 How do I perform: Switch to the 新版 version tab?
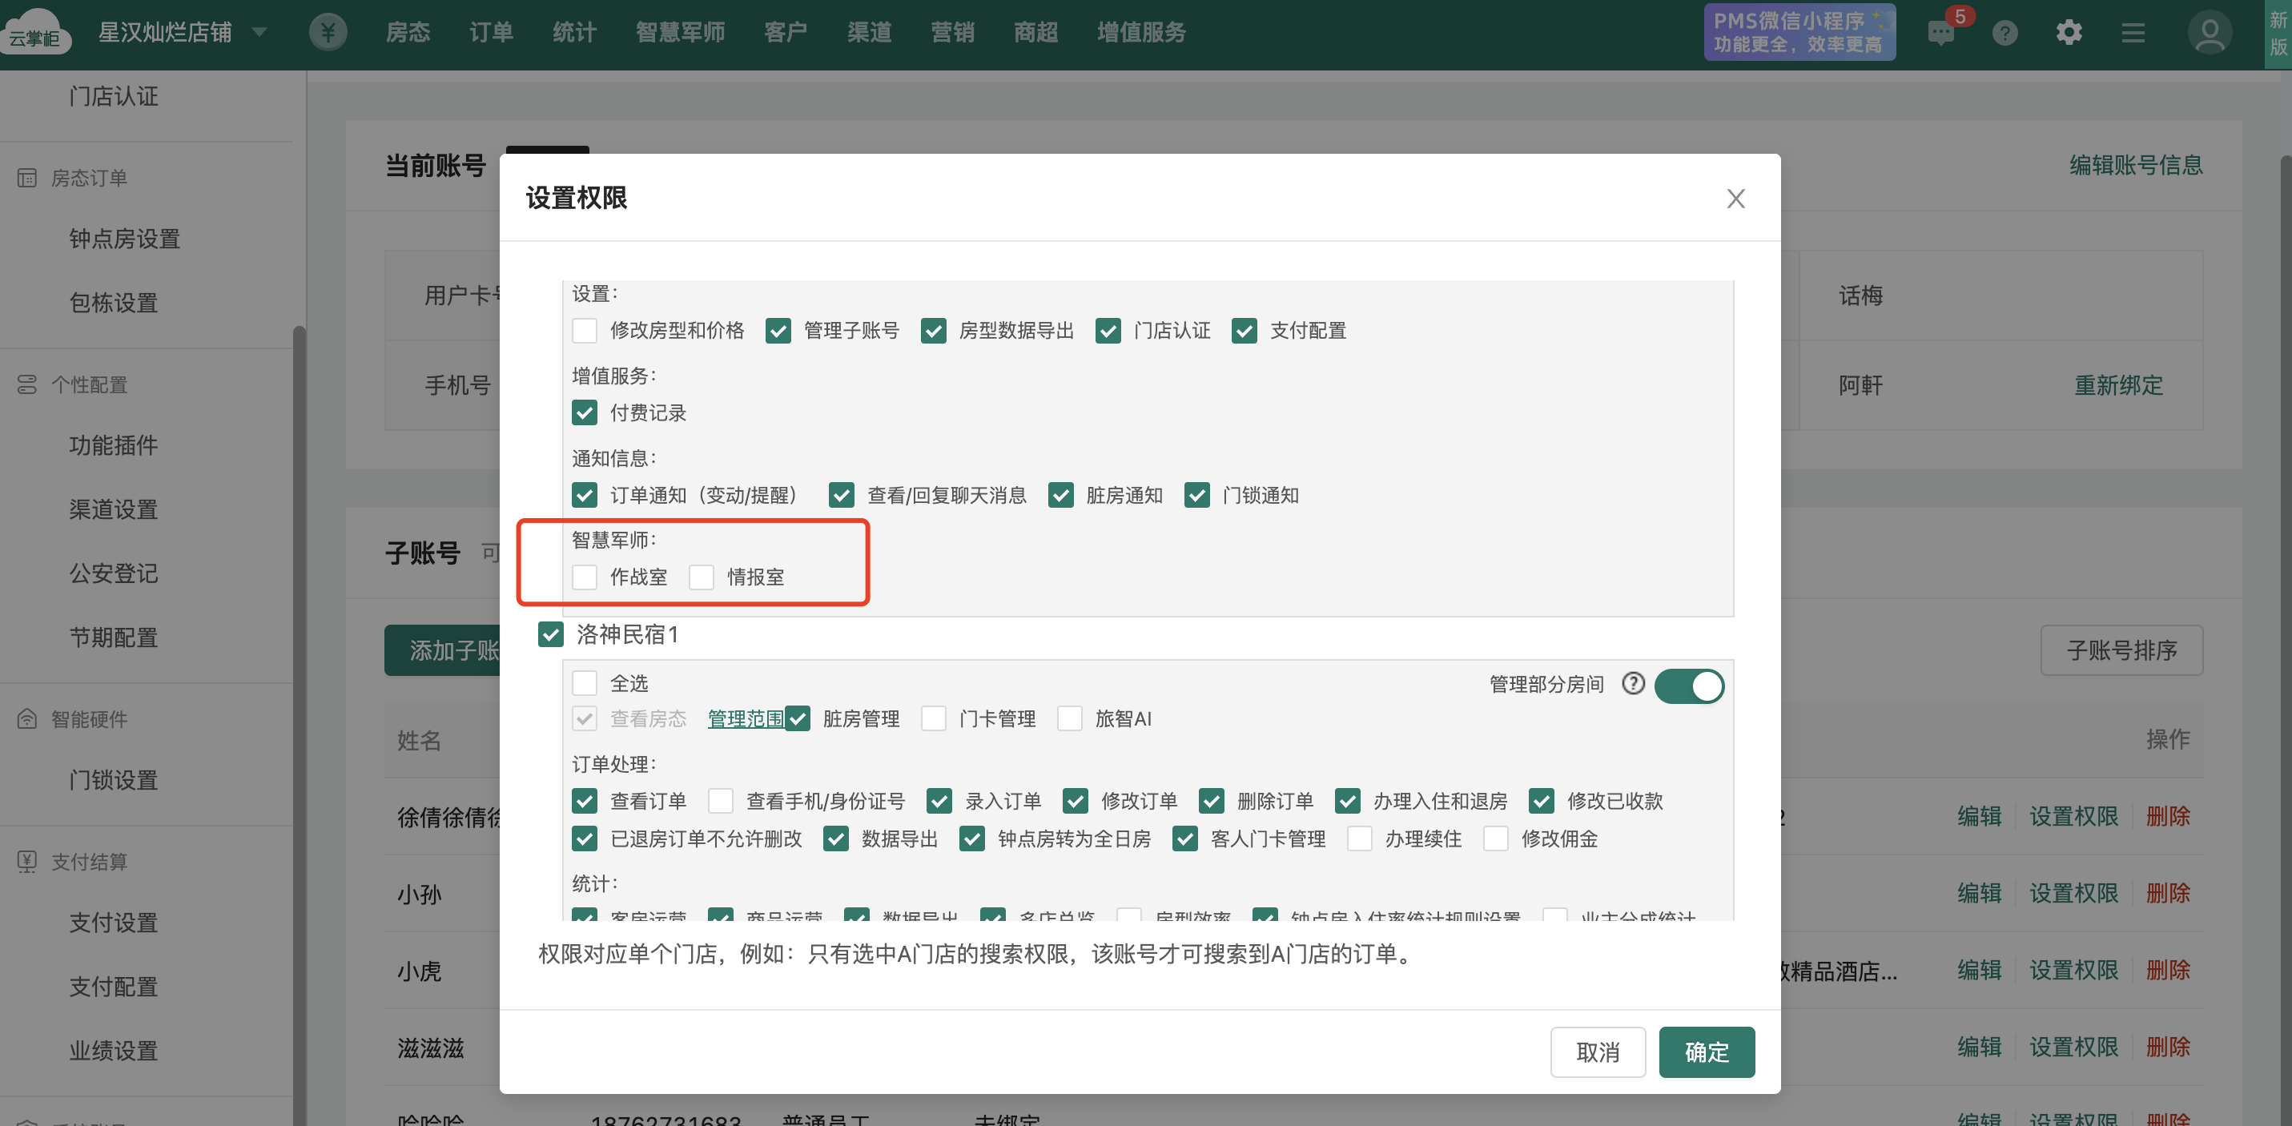(x=2278, y=33)
